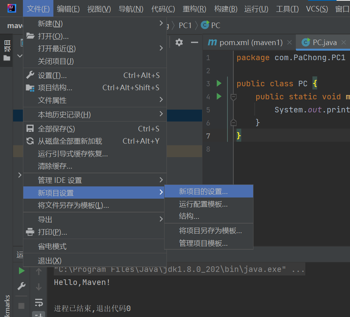Select 新项目的设置... from the submenu
The height and width of the screenshot is (317, 350).
203,192
